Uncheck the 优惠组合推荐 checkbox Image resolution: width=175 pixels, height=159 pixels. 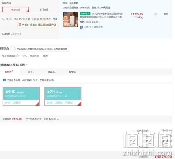5,80
